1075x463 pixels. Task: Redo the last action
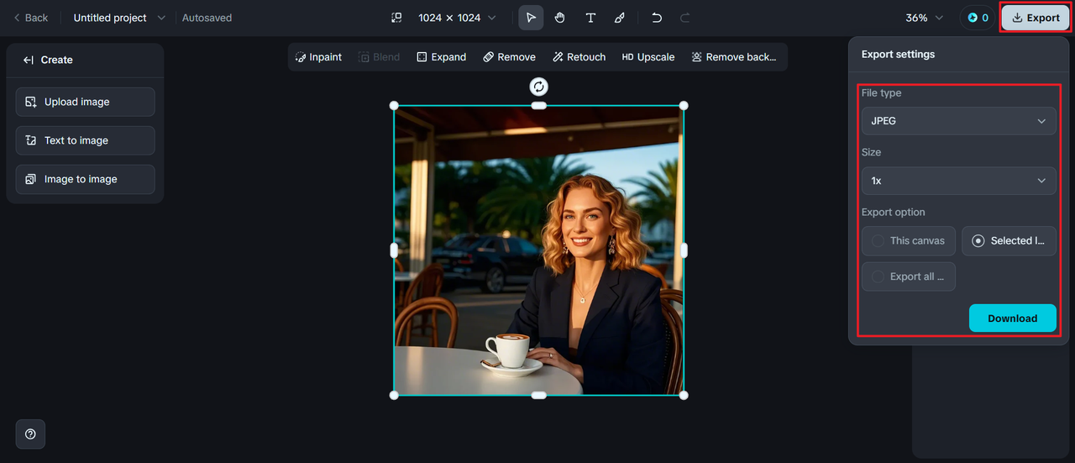(x=684, y=18)
